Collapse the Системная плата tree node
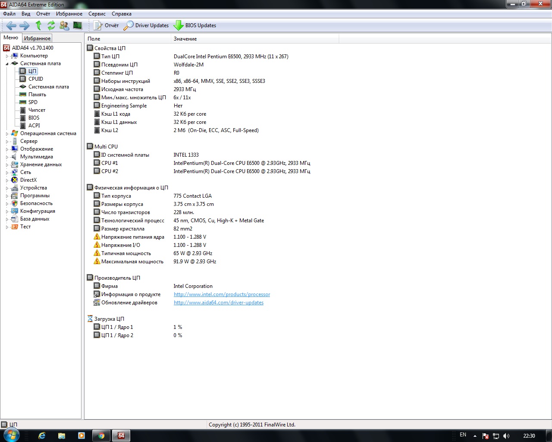The width and height of the screenshot is (552, 442). tap(7, 64)
